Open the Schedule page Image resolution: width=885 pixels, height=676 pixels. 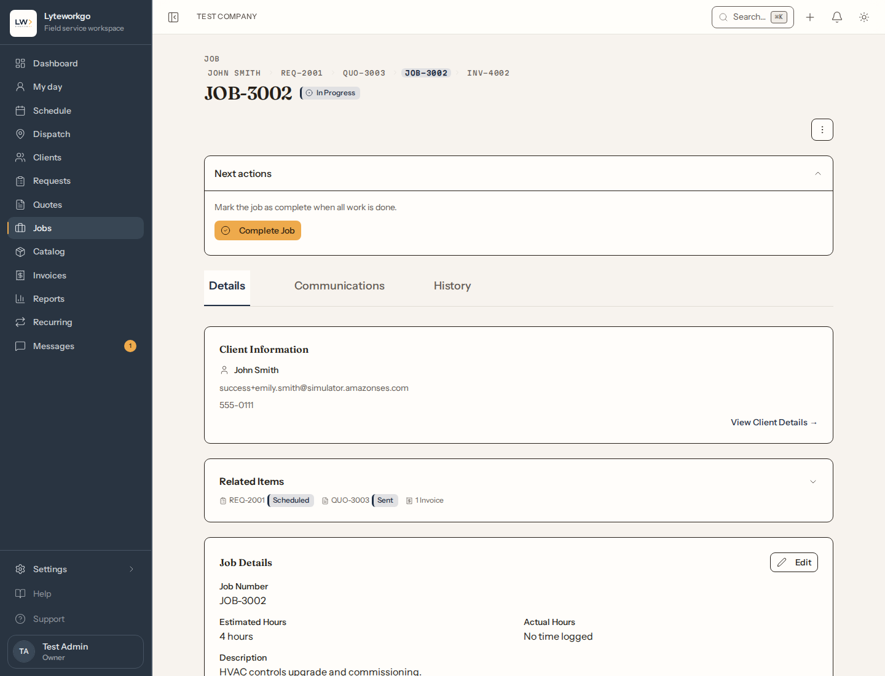point(76,111)
